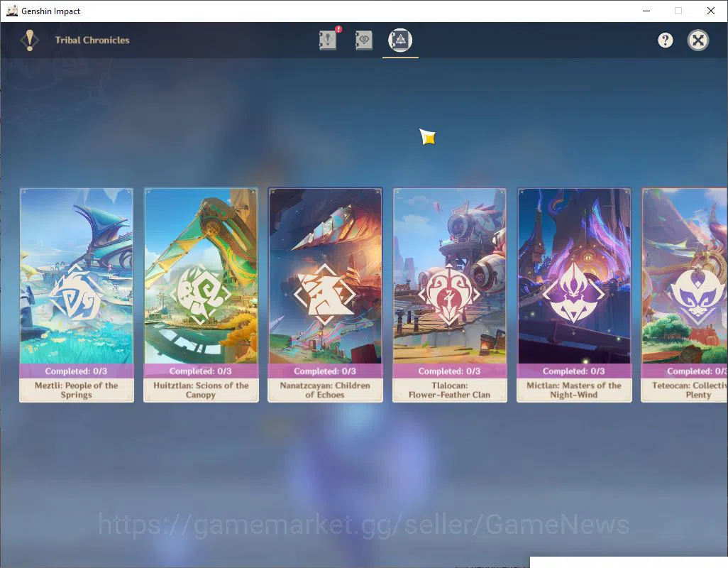
Task: Click the Tlalocan tribe emblem icon
Action: coord(449,295)
